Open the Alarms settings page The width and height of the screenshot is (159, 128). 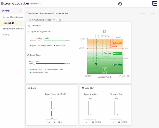click(6, 34)
